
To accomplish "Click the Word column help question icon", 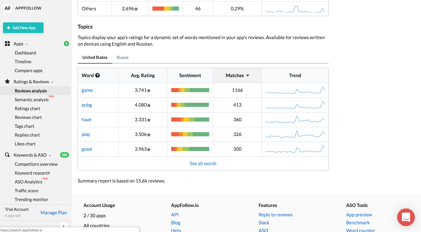I will tap(97, 75).
